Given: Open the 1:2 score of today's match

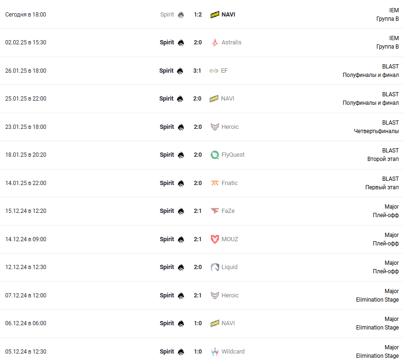Looking at the screenshot, I should 197,15.
